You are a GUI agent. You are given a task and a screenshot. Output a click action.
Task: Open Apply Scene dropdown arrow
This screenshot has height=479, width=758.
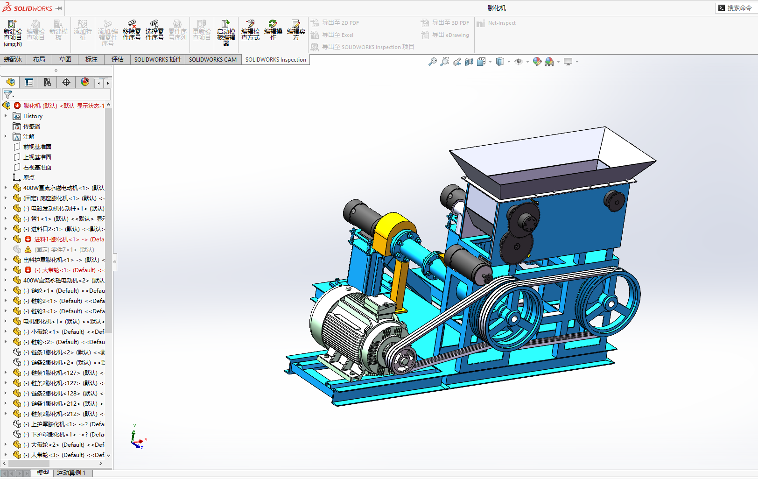pyautogui.click(x=558, y=62)
